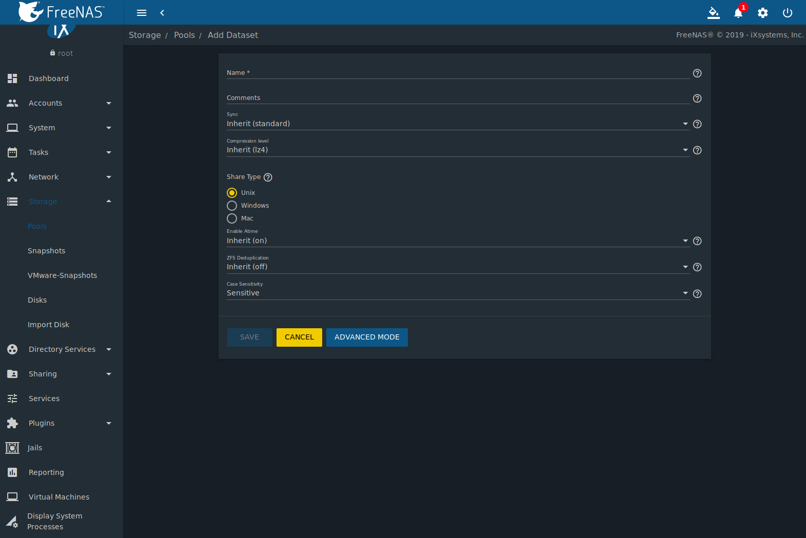Collapse the Storage menu arrow
Screen dimensions: 806x538
click(x=109, y=201)
